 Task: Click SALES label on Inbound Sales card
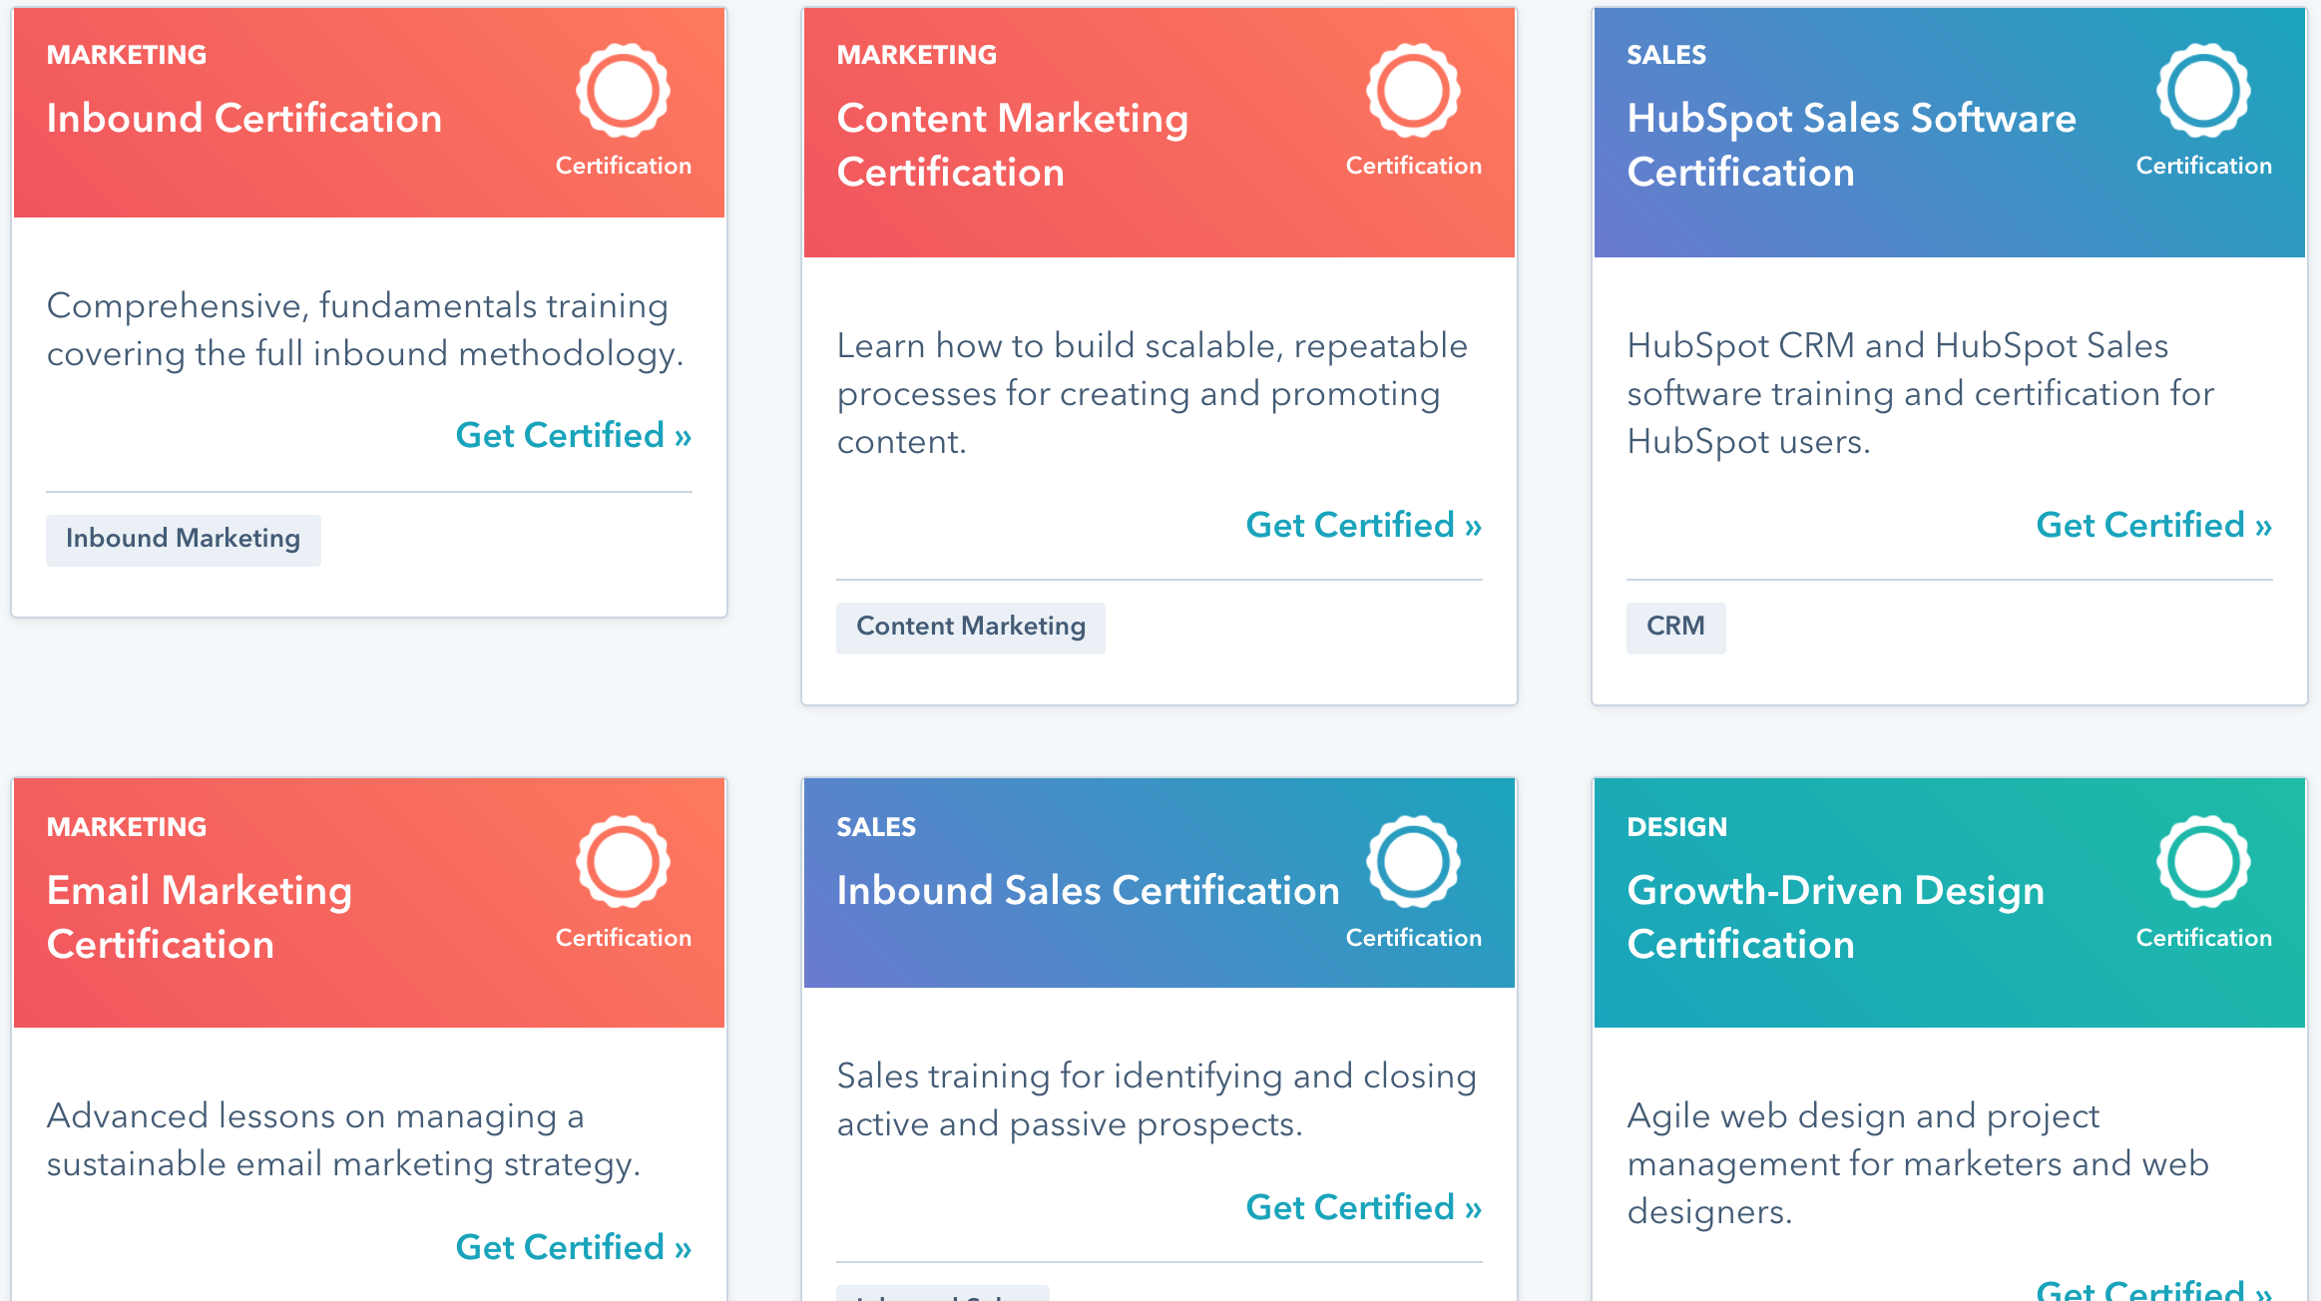[876, 827]
